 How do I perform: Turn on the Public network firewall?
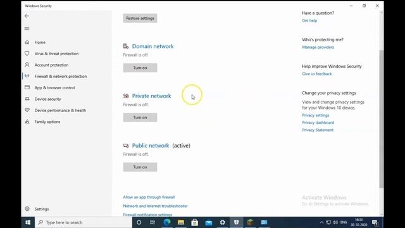point(140,167)
